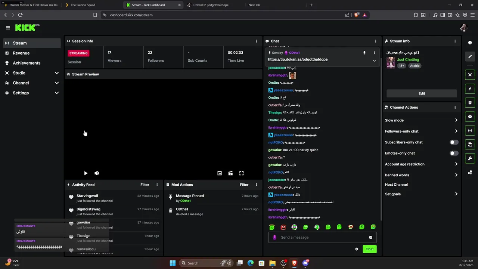Enter fullscreen in stream preview
This screenshot has width=478, height=269.
241,173
